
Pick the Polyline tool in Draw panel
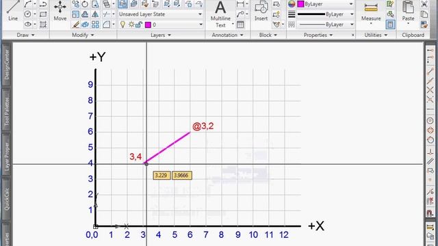(x=42, y=4)
